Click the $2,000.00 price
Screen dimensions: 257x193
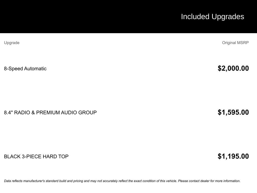pyautogui.click(x=233, y=68)
